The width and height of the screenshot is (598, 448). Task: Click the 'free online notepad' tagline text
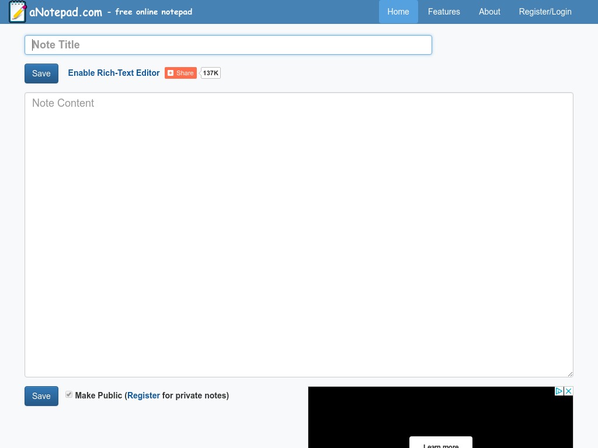pyautogui.click(x=154, y=12)
